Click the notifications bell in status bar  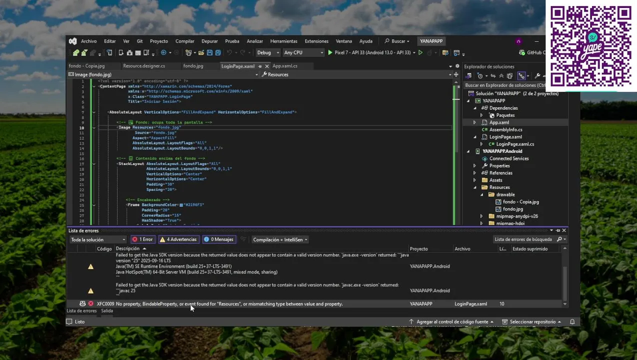(573, 321)
